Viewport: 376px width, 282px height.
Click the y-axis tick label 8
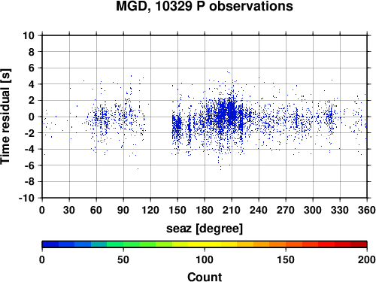(32, 52)
